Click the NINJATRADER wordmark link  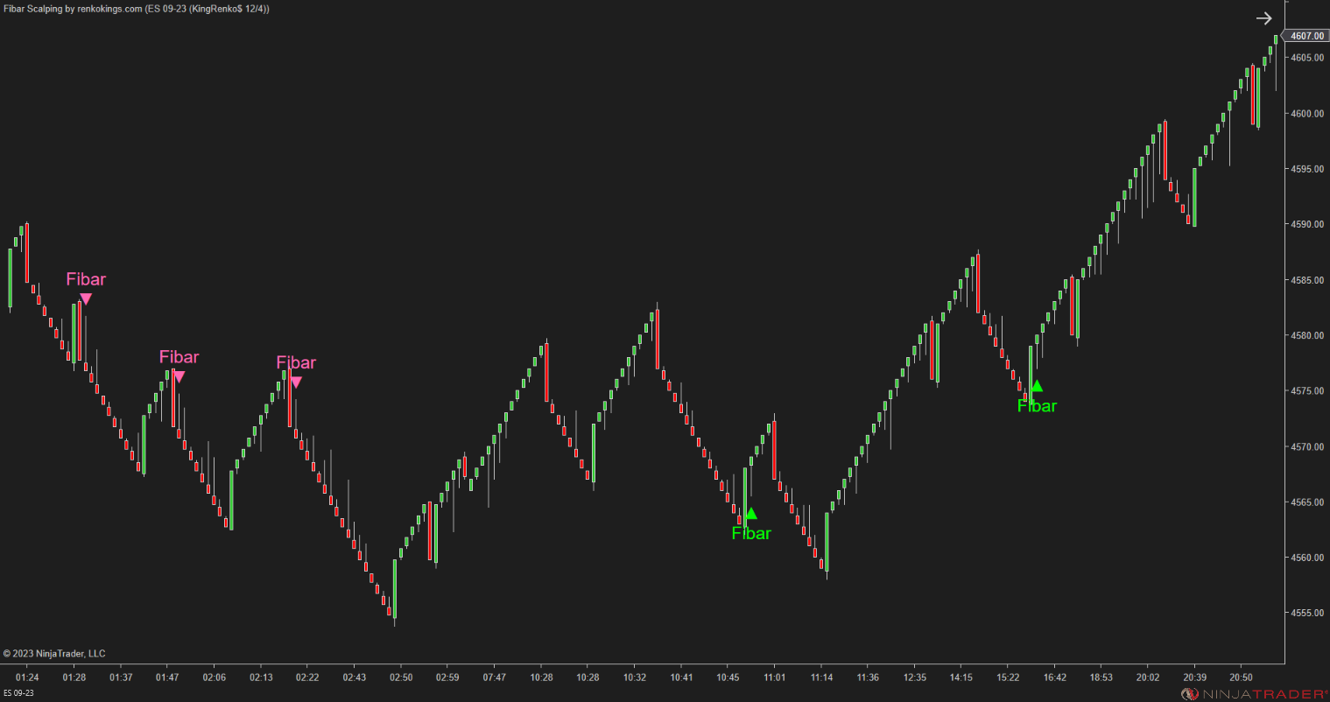point(1262,691)
